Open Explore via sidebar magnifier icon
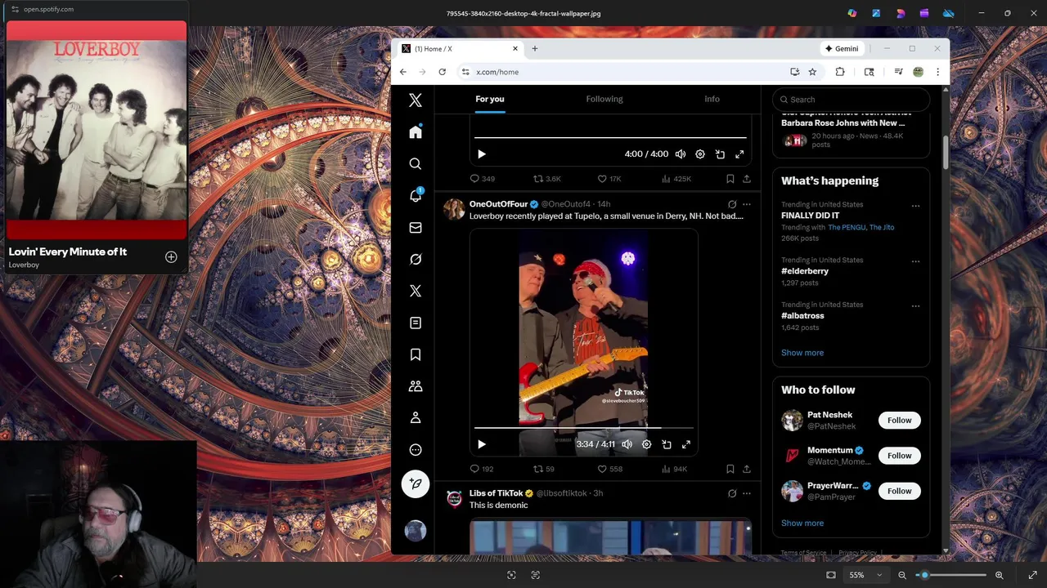The height and width of the screenshot is (588, 1047). click(x=416, y=164)
